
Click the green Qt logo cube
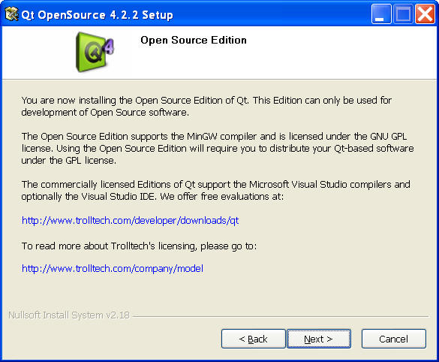click(92, 52)
